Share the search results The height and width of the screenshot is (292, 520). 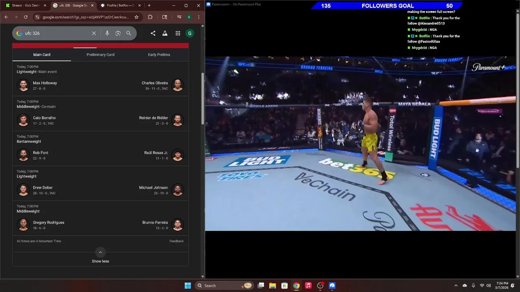[x=153, y=33]
